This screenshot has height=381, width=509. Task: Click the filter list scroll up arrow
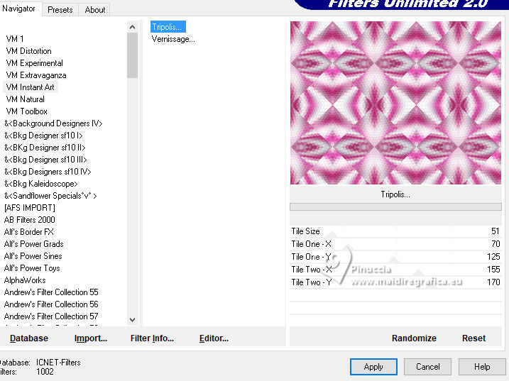pyautogui.click(x=132, y=27)
